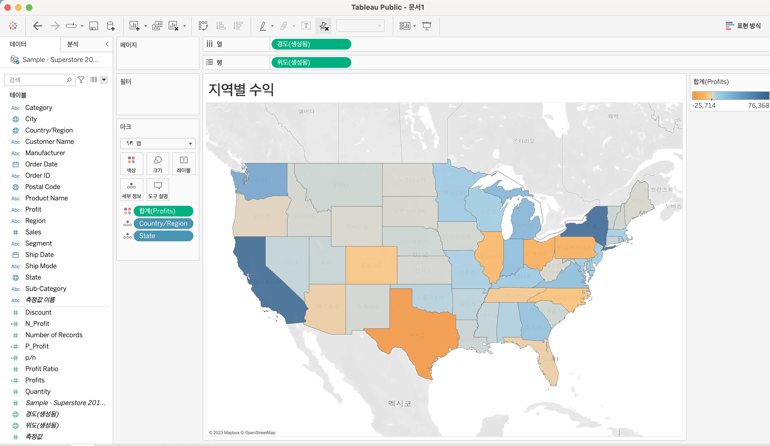The height and width of the screenshot is (446, 770).
Task: Select the Order Date field
Action: 41,164
